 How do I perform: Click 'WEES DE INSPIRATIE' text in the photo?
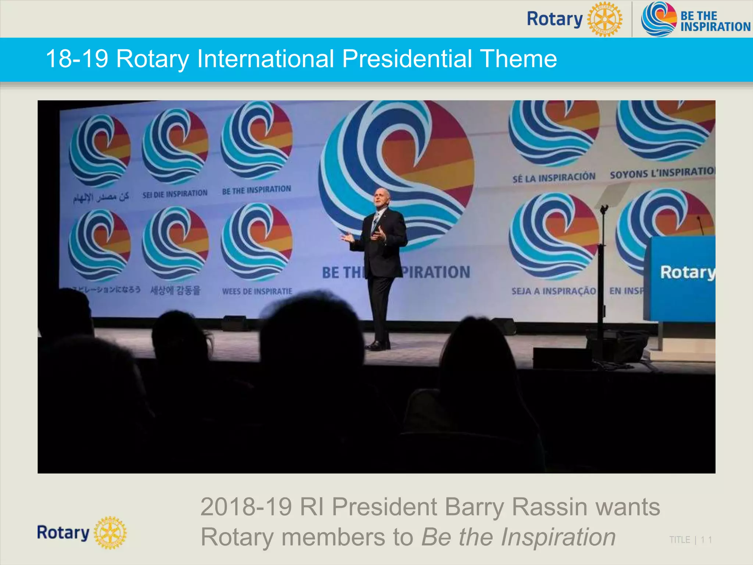click(257, 291)
